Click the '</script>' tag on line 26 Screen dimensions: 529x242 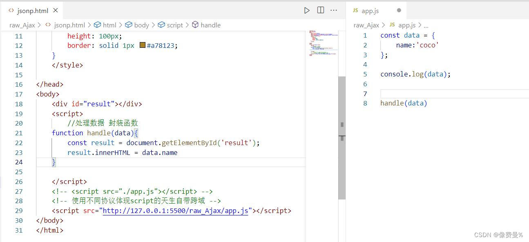point(69,181)
